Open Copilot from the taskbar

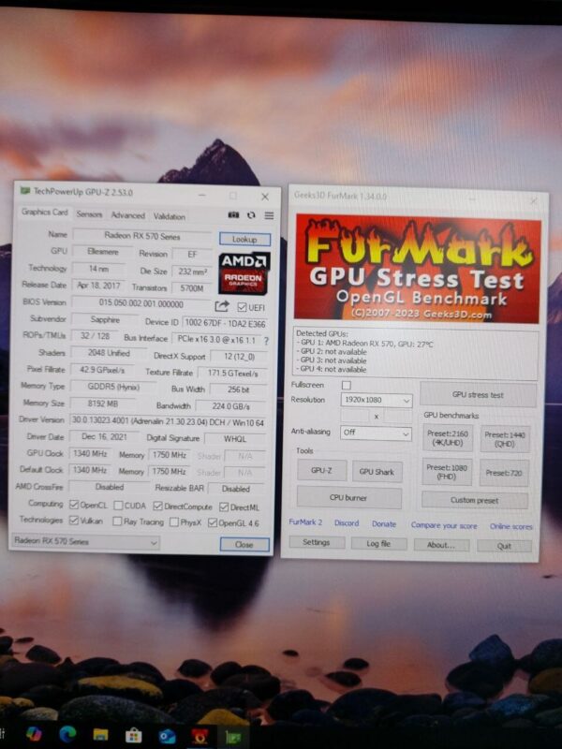tap(34, 734)
